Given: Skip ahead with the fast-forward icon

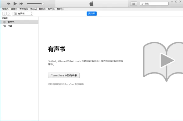Looking at the screenshot, I should (x=21, y=4).
